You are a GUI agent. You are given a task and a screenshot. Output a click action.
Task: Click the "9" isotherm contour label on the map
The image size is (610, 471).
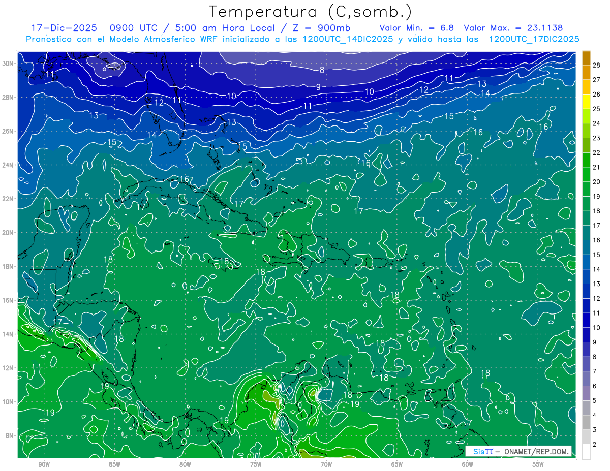pos(318,87)
